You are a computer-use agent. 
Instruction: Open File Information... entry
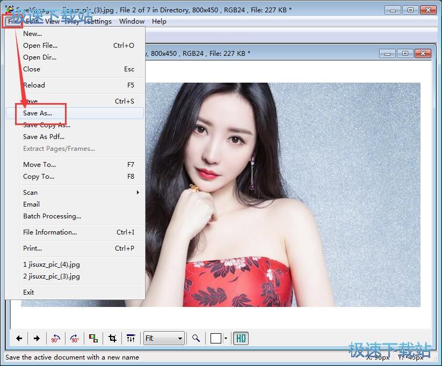coord(75,232)
